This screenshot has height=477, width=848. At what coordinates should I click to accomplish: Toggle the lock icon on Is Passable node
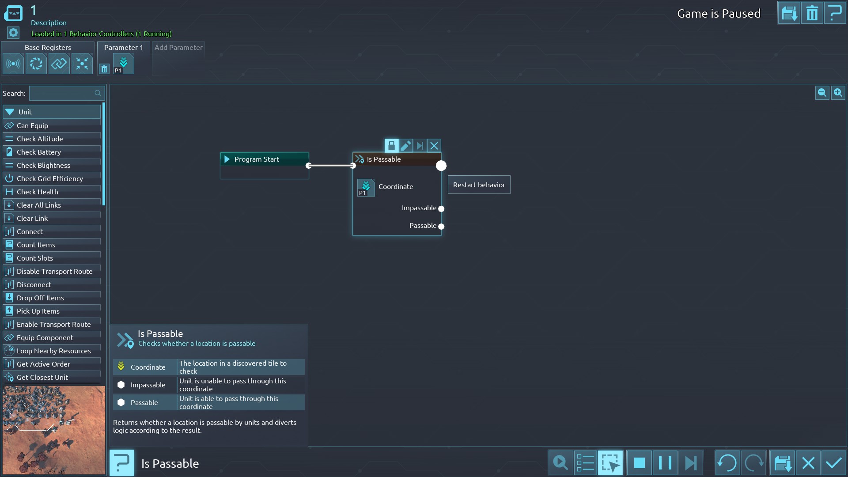391,145
